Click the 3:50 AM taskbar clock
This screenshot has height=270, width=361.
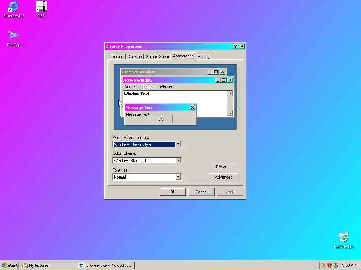[x=349, y=265]
